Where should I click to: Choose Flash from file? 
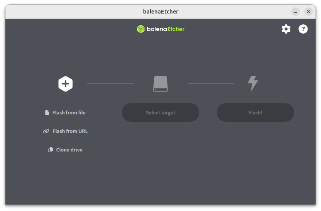65,112
